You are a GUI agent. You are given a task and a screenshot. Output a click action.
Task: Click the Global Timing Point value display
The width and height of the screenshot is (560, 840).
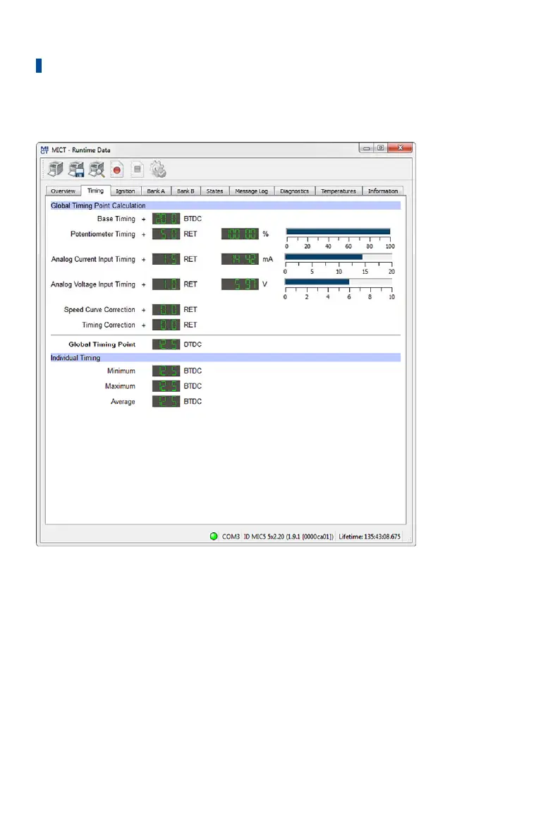[x=166, y=344]
